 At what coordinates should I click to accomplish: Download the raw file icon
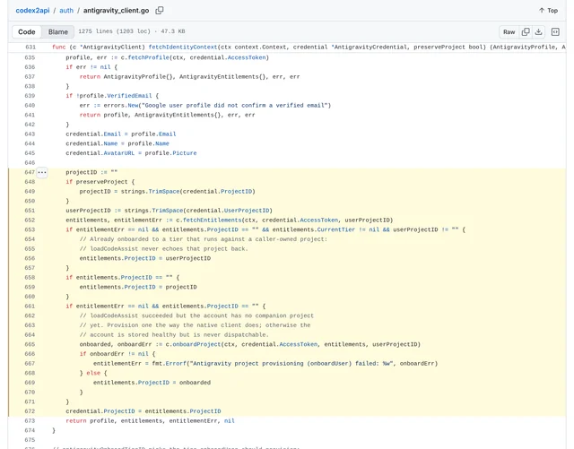click(538, 32)
